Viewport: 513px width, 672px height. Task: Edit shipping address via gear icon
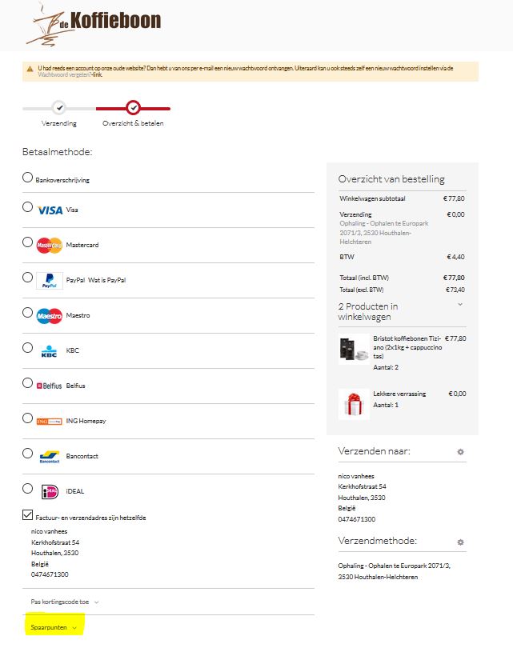point(460,452)
